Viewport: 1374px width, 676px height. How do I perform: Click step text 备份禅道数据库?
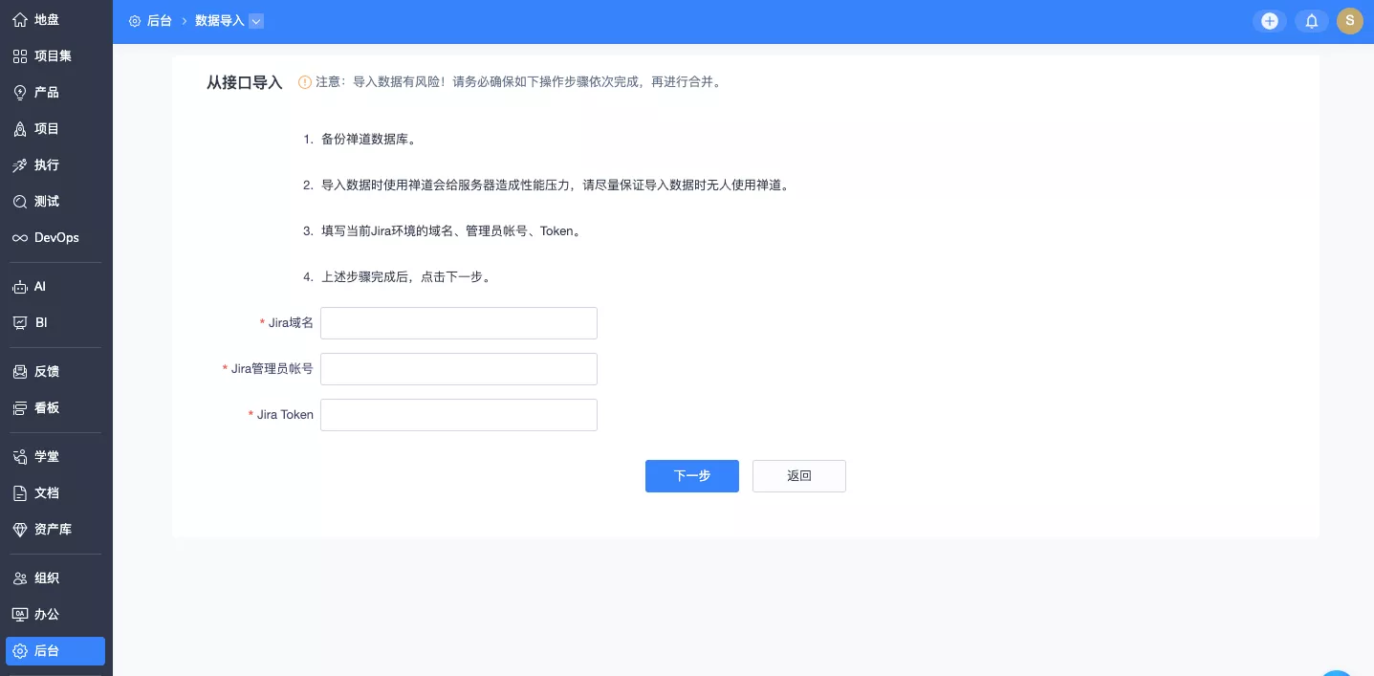click(x=368, y=140)
